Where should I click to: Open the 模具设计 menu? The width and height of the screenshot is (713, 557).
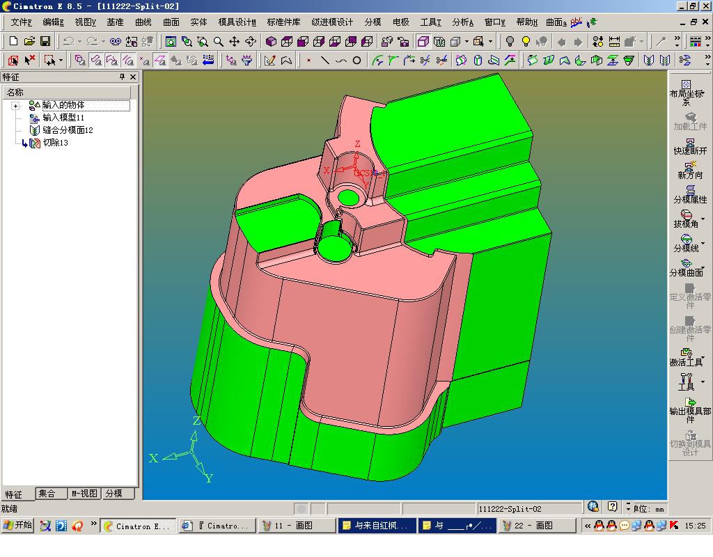click(x=237, y=22)
